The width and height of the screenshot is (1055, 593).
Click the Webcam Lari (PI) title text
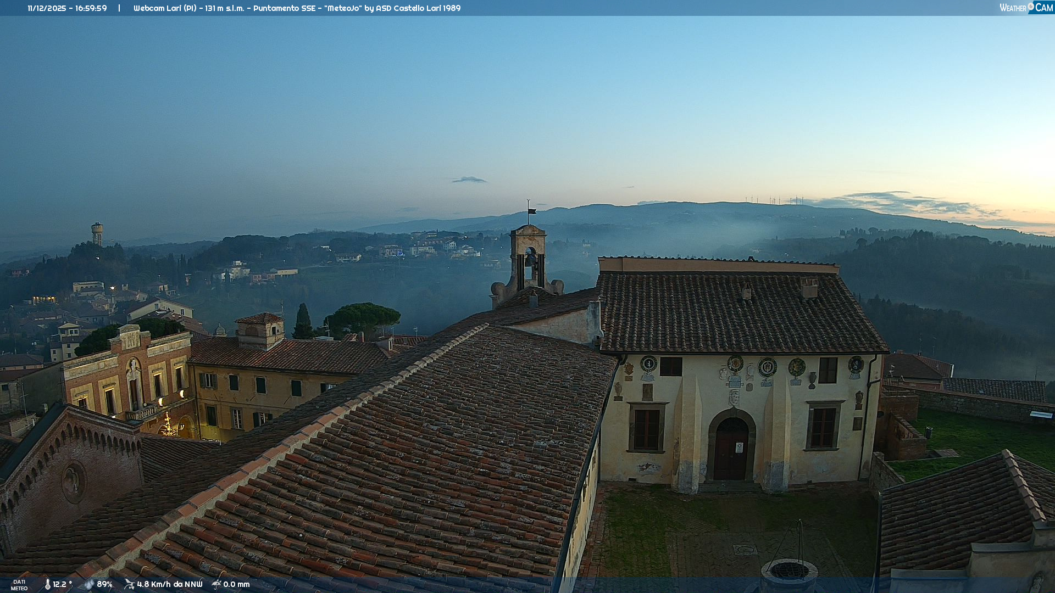point(165,8)
